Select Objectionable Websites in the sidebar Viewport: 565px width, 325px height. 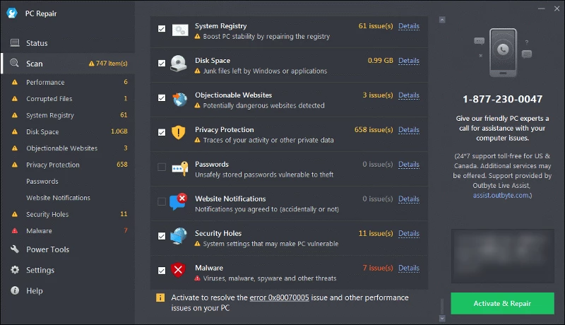[68, 148]
